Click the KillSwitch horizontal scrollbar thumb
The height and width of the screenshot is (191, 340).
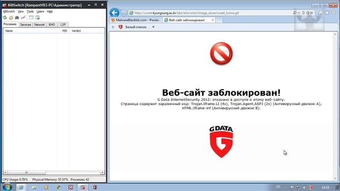(27, 172)
